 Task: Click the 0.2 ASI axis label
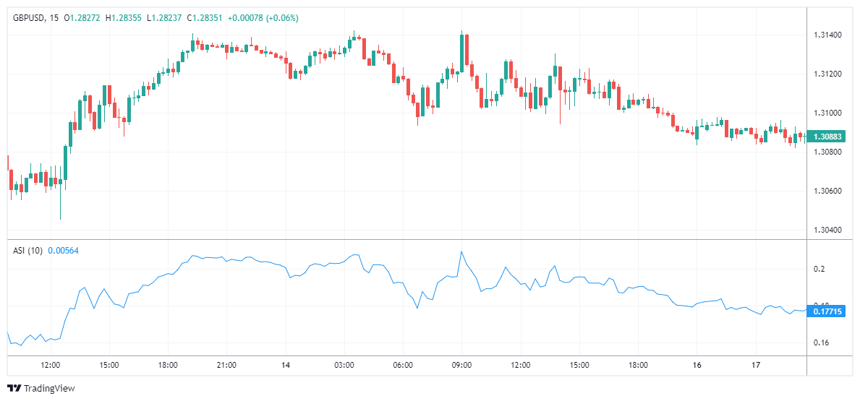click(819, 269)
